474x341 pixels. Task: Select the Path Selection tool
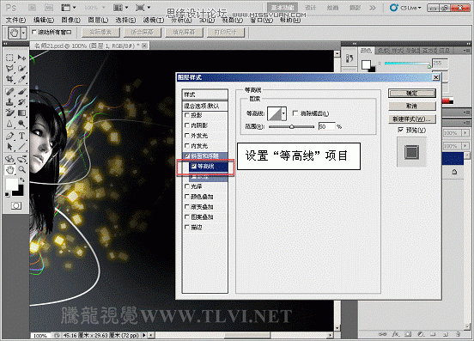pyautogui.click(x=9, y=147)
